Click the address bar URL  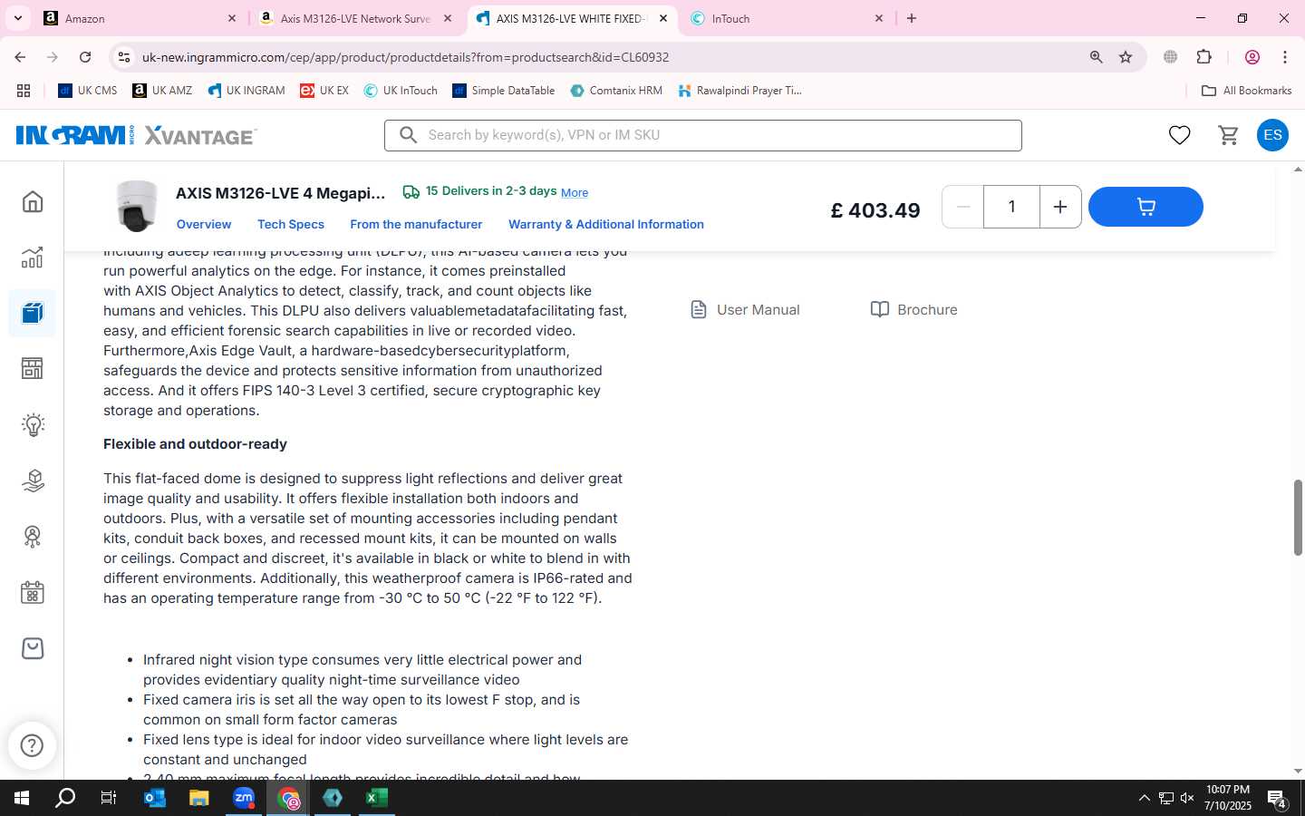coord(405,57)
